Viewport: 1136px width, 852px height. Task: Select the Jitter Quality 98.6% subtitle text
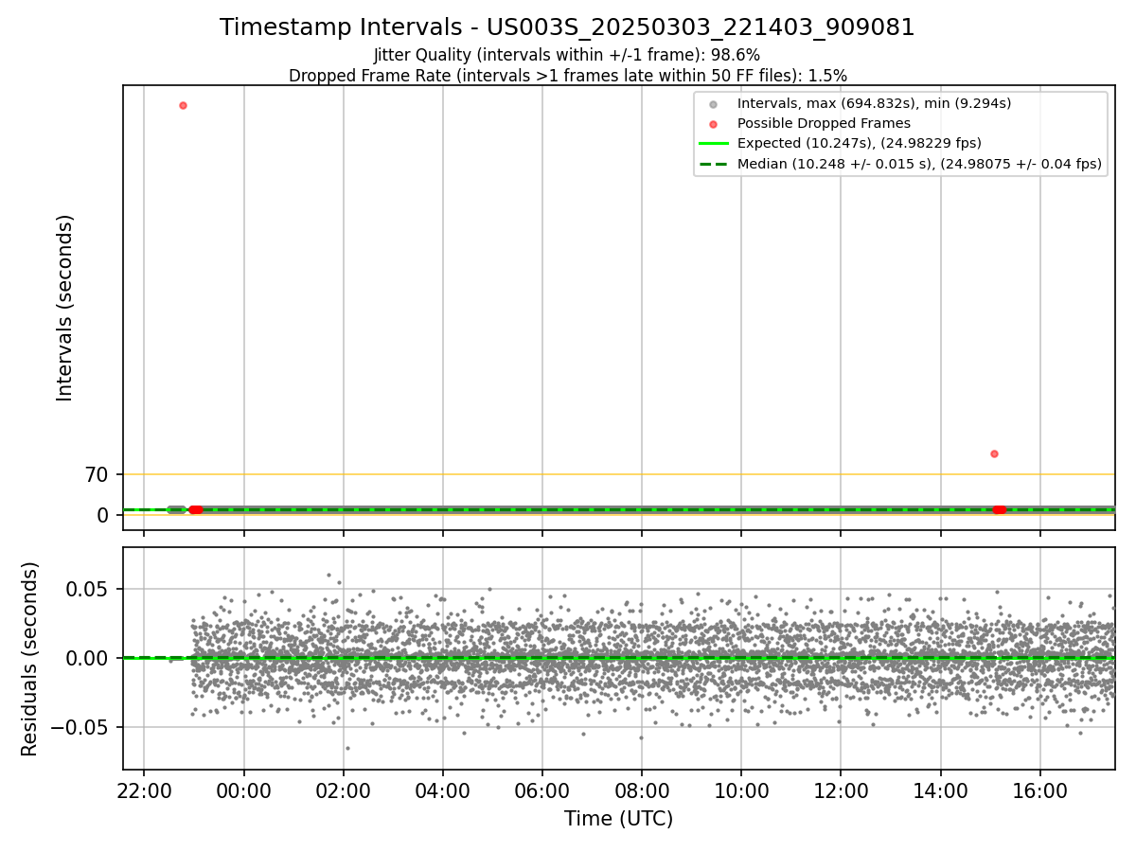(567, 56)
